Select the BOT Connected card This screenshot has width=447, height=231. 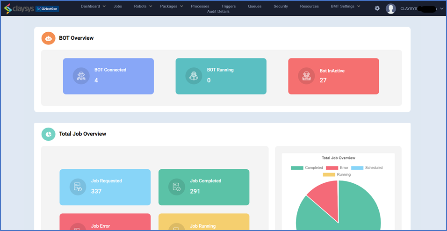(108, 76)
